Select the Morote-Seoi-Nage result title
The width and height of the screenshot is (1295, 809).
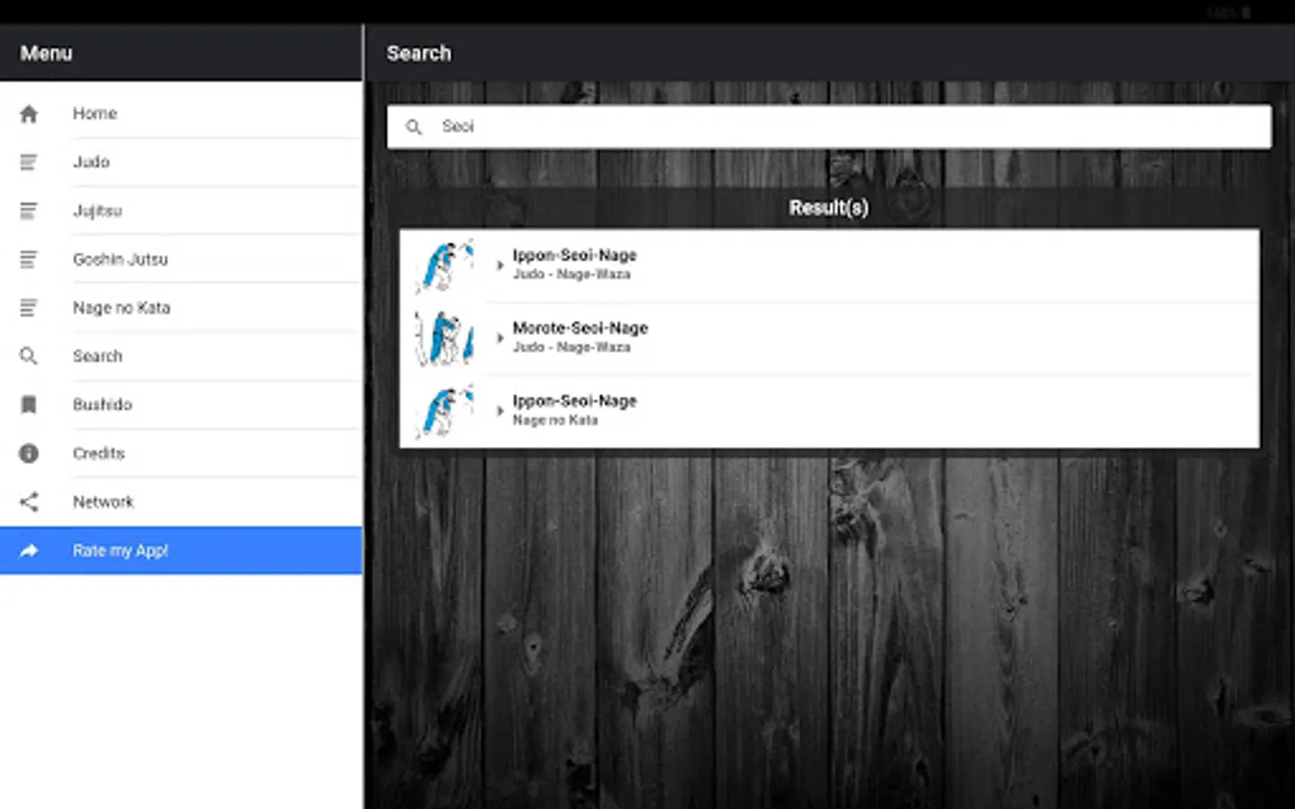(580, 328)
